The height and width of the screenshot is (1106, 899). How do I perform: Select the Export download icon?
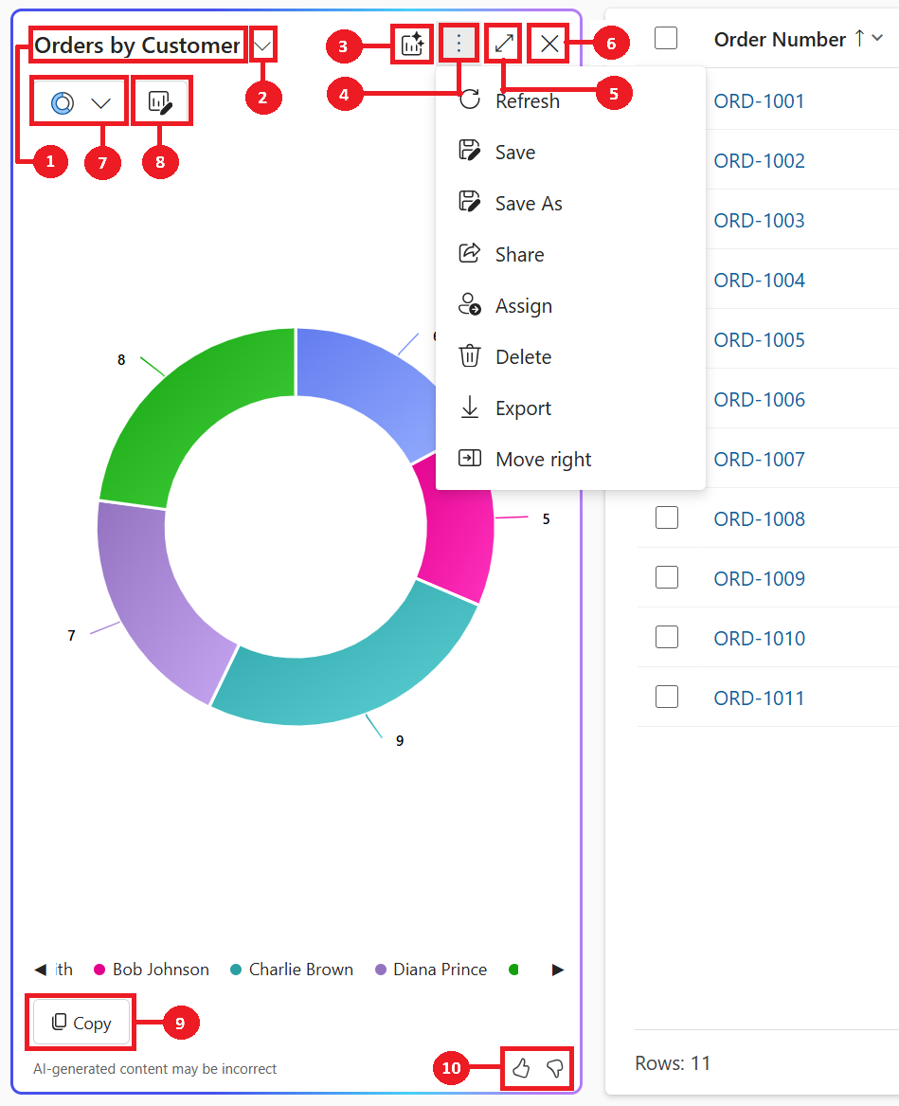click(x=469, y=408)
